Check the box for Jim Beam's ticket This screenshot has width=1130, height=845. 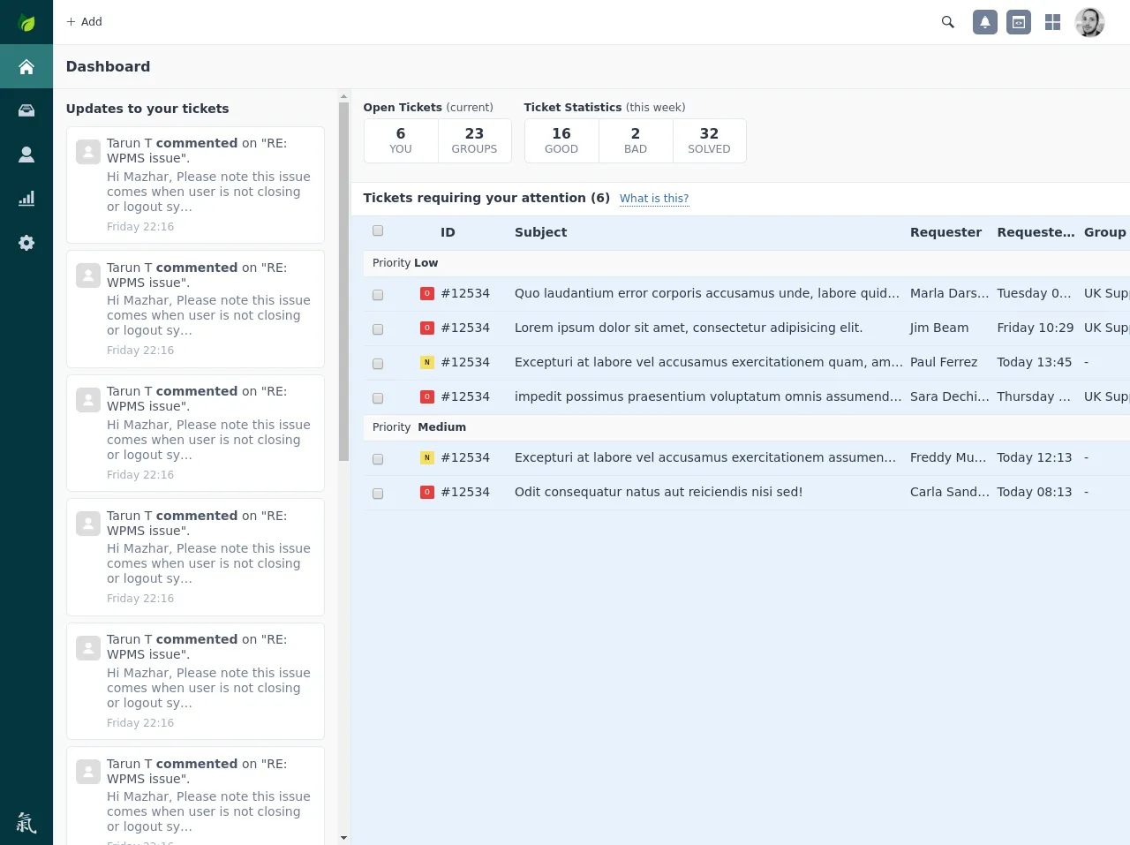click(x=378, y=329)
